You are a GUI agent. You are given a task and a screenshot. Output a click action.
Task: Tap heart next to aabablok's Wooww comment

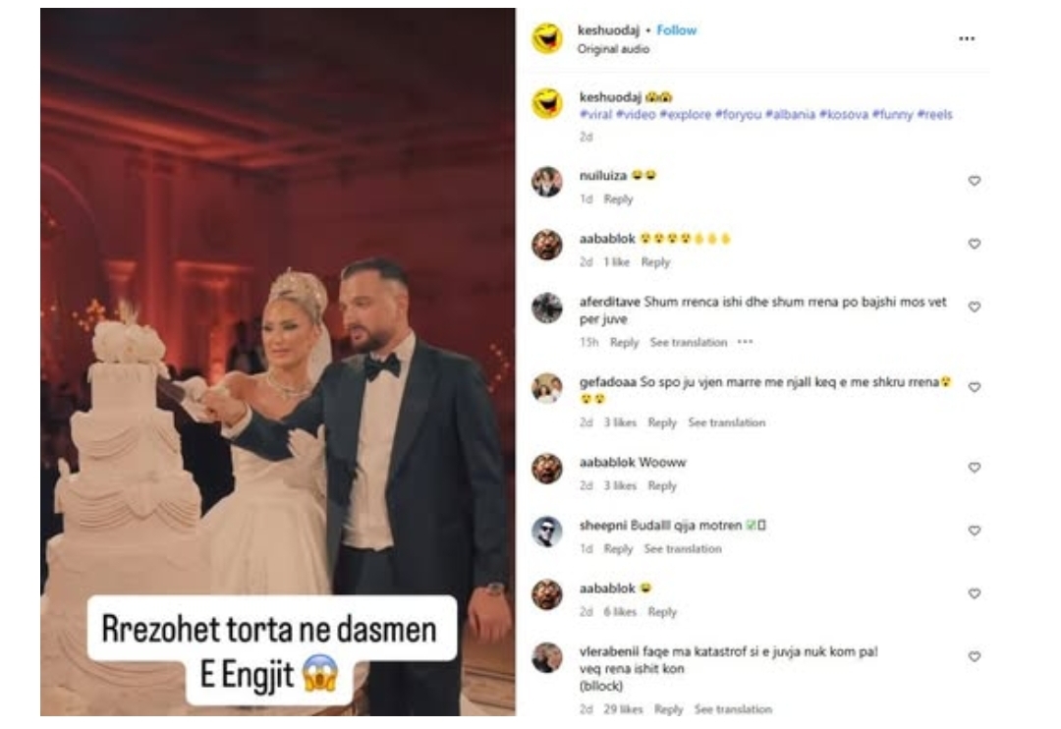974,468
